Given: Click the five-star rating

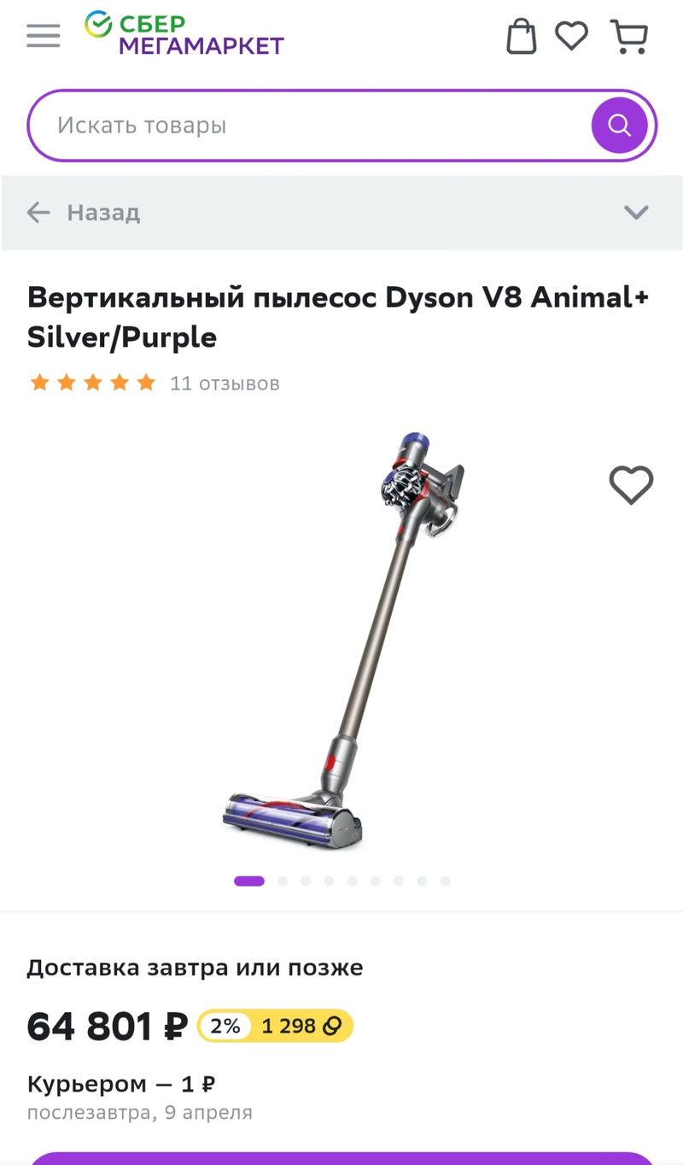Looking at the screenshot, I should point(93,383).
